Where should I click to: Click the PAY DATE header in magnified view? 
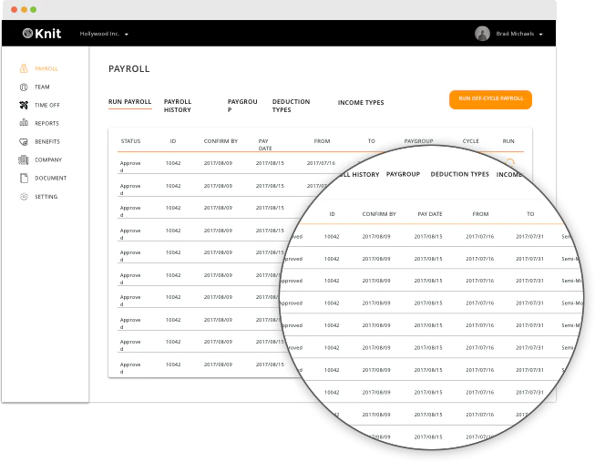[430, 214]
